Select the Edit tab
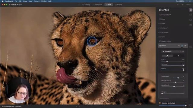 (x=109, y=5)
